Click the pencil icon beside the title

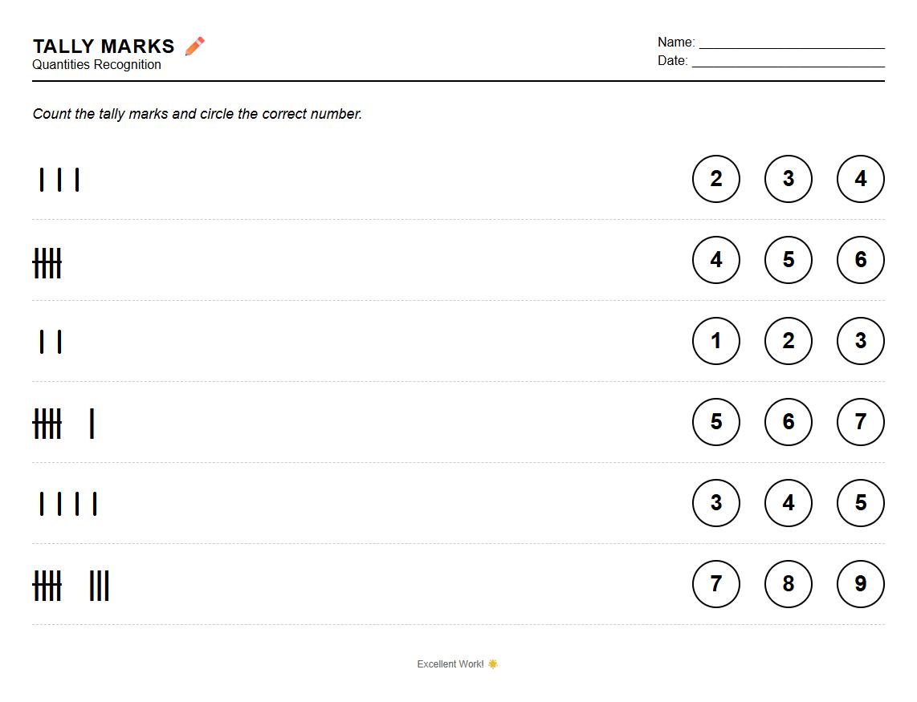pyautogui.click(x=194, y=47)
